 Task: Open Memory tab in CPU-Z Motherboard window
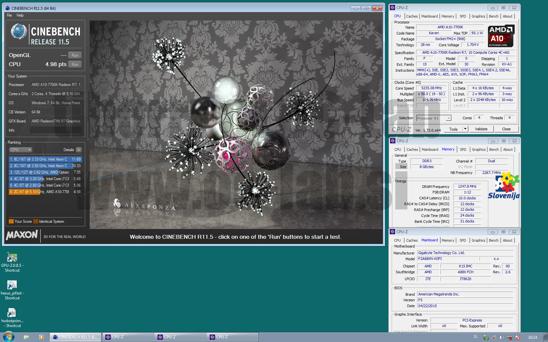[448, 240]
